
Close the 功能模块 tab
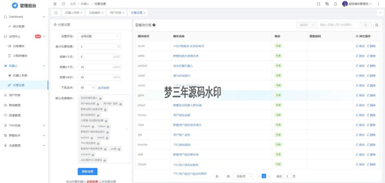[102, 13]
